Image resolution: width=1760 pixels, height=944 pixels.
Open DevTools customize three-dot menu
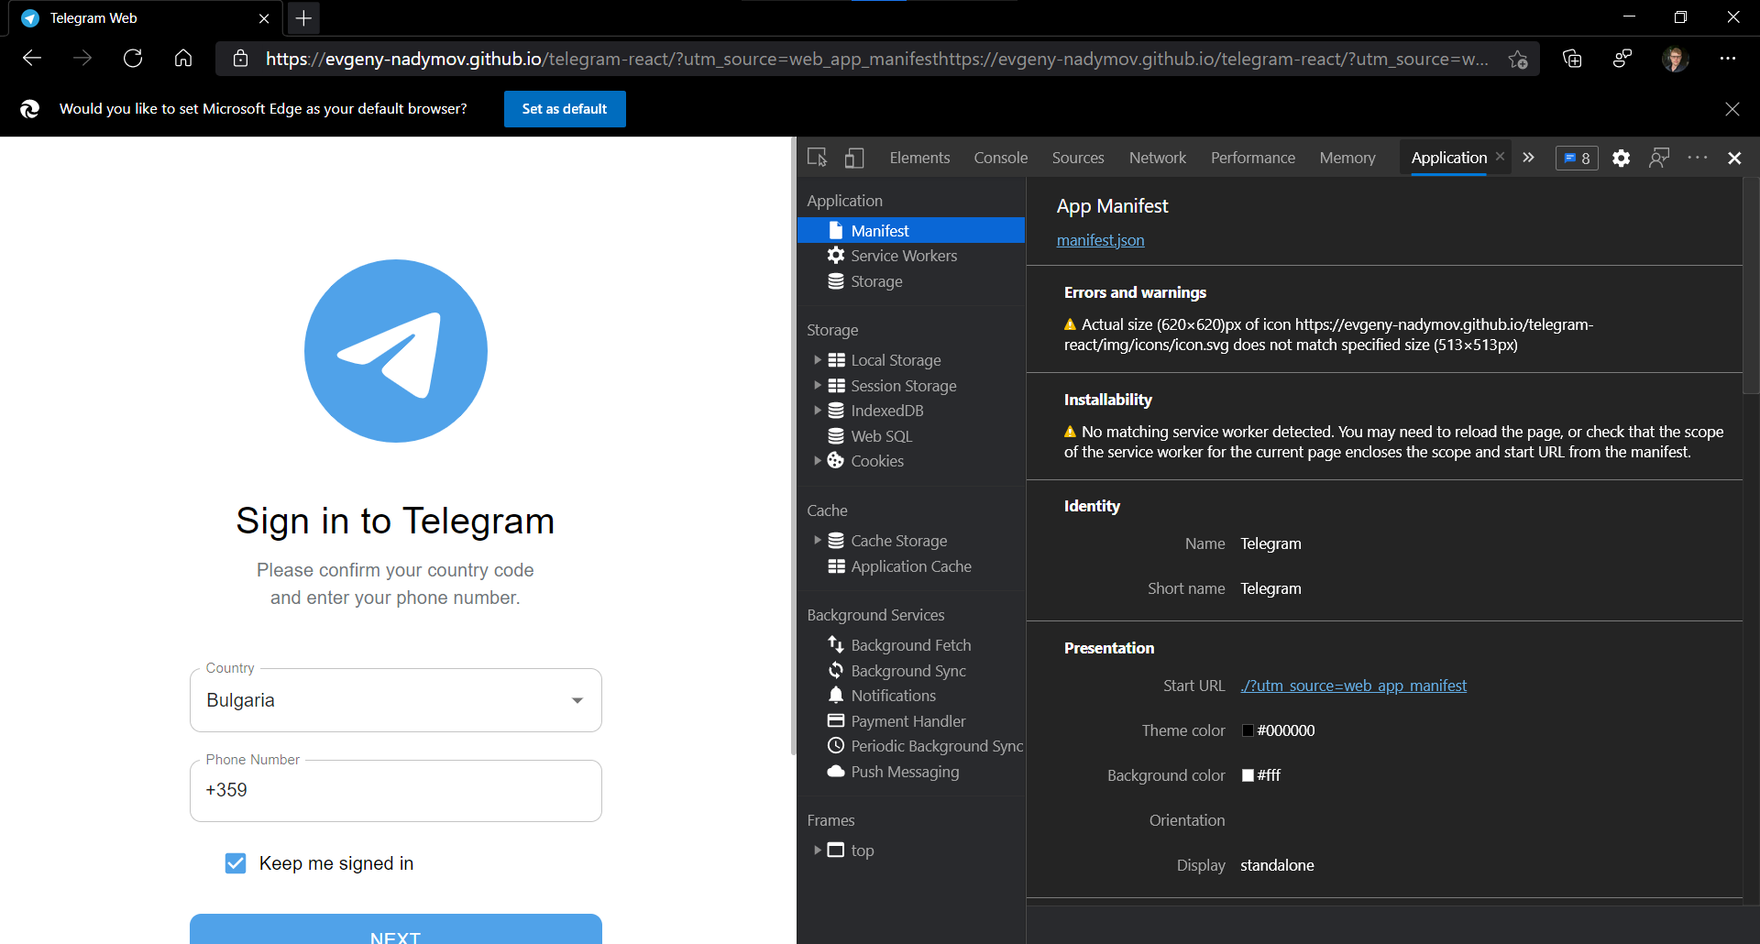tap(1698, 158)
